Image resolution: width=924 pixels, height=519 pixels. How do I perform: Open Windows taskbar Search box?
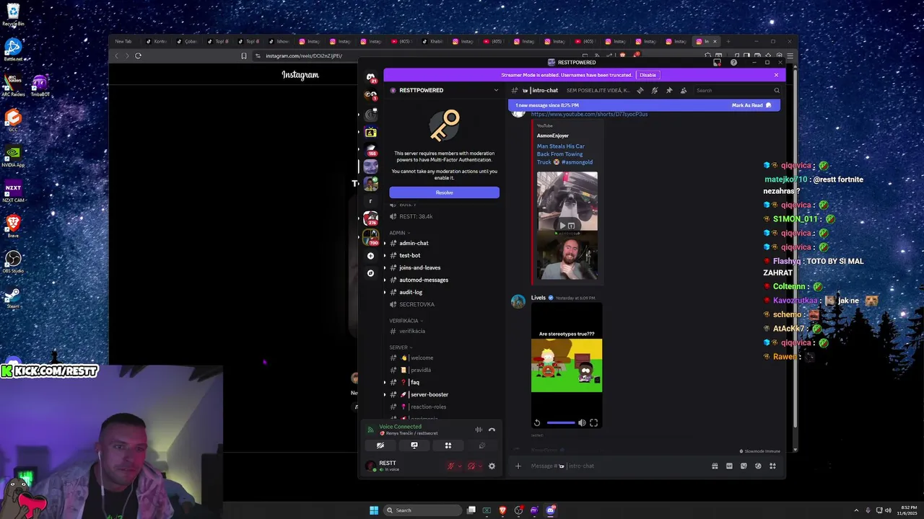(x=423, y=510)
